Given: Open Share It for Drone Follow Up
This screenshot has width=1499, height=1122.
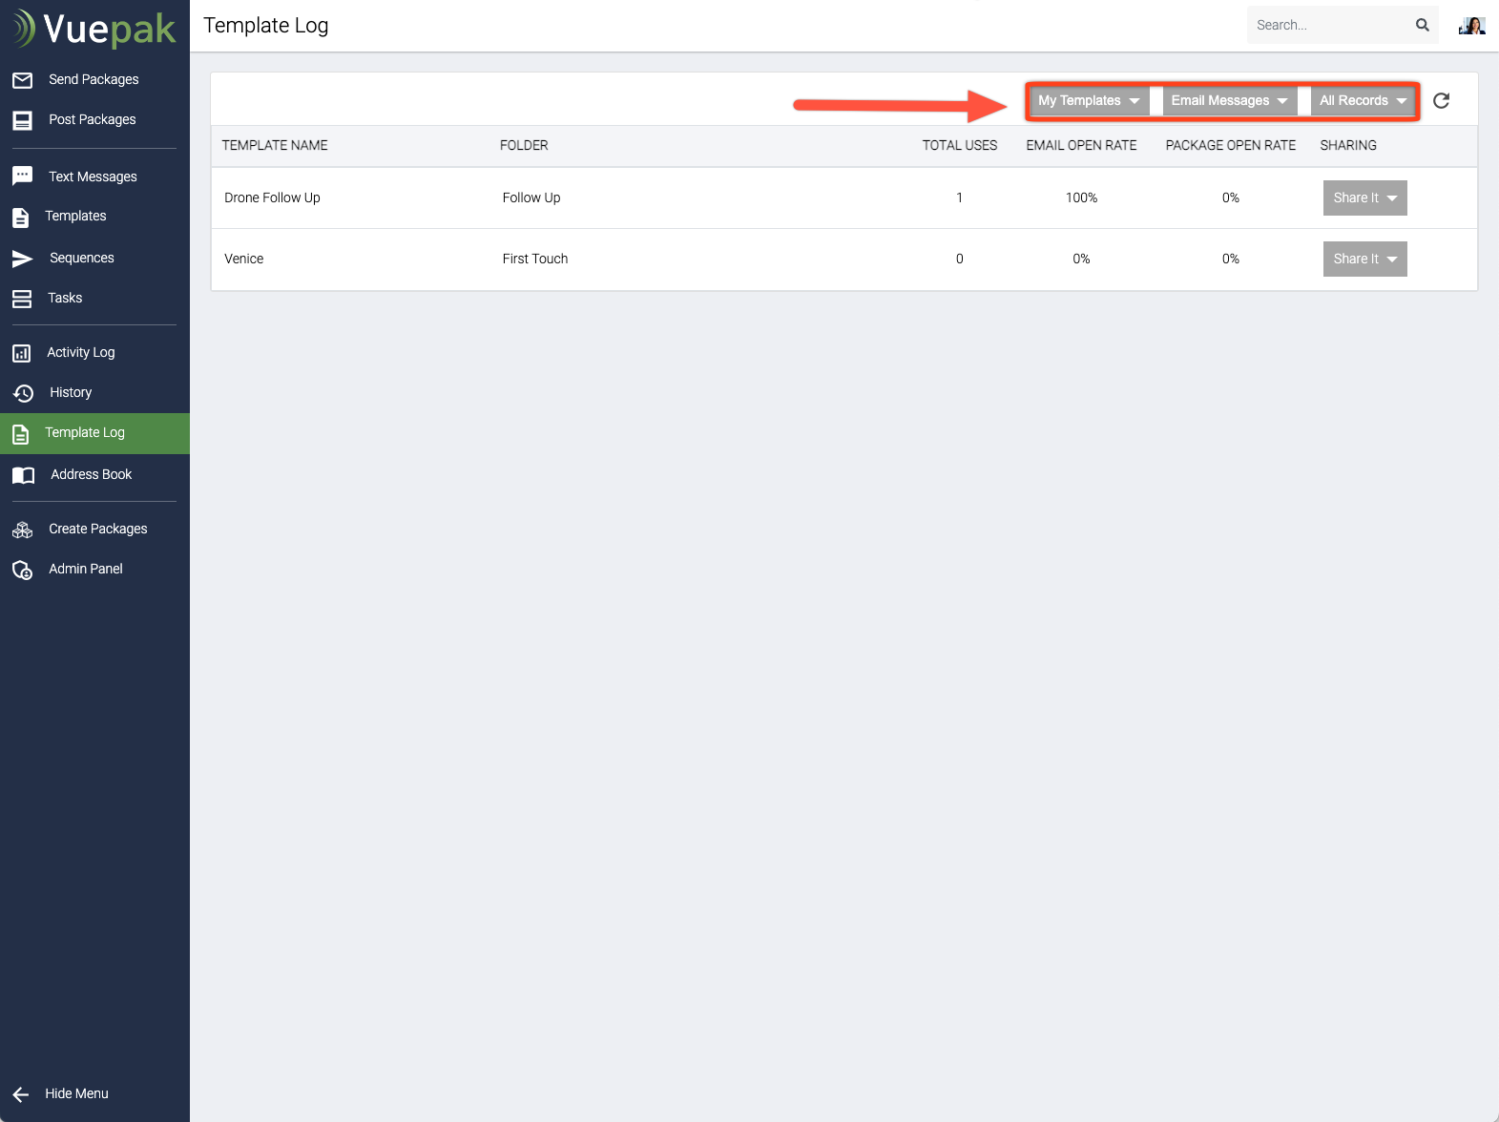Looking at the screenshot, I should (1364, 198).
